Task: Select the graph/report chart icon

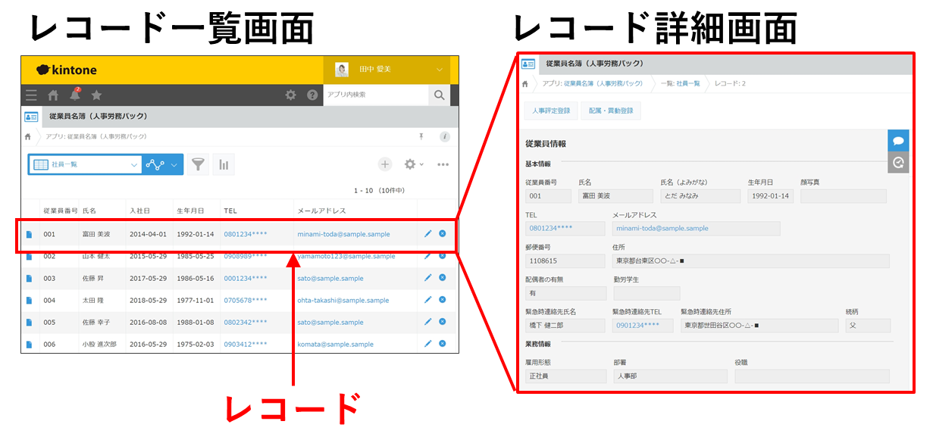Action: tap(224, 163)
